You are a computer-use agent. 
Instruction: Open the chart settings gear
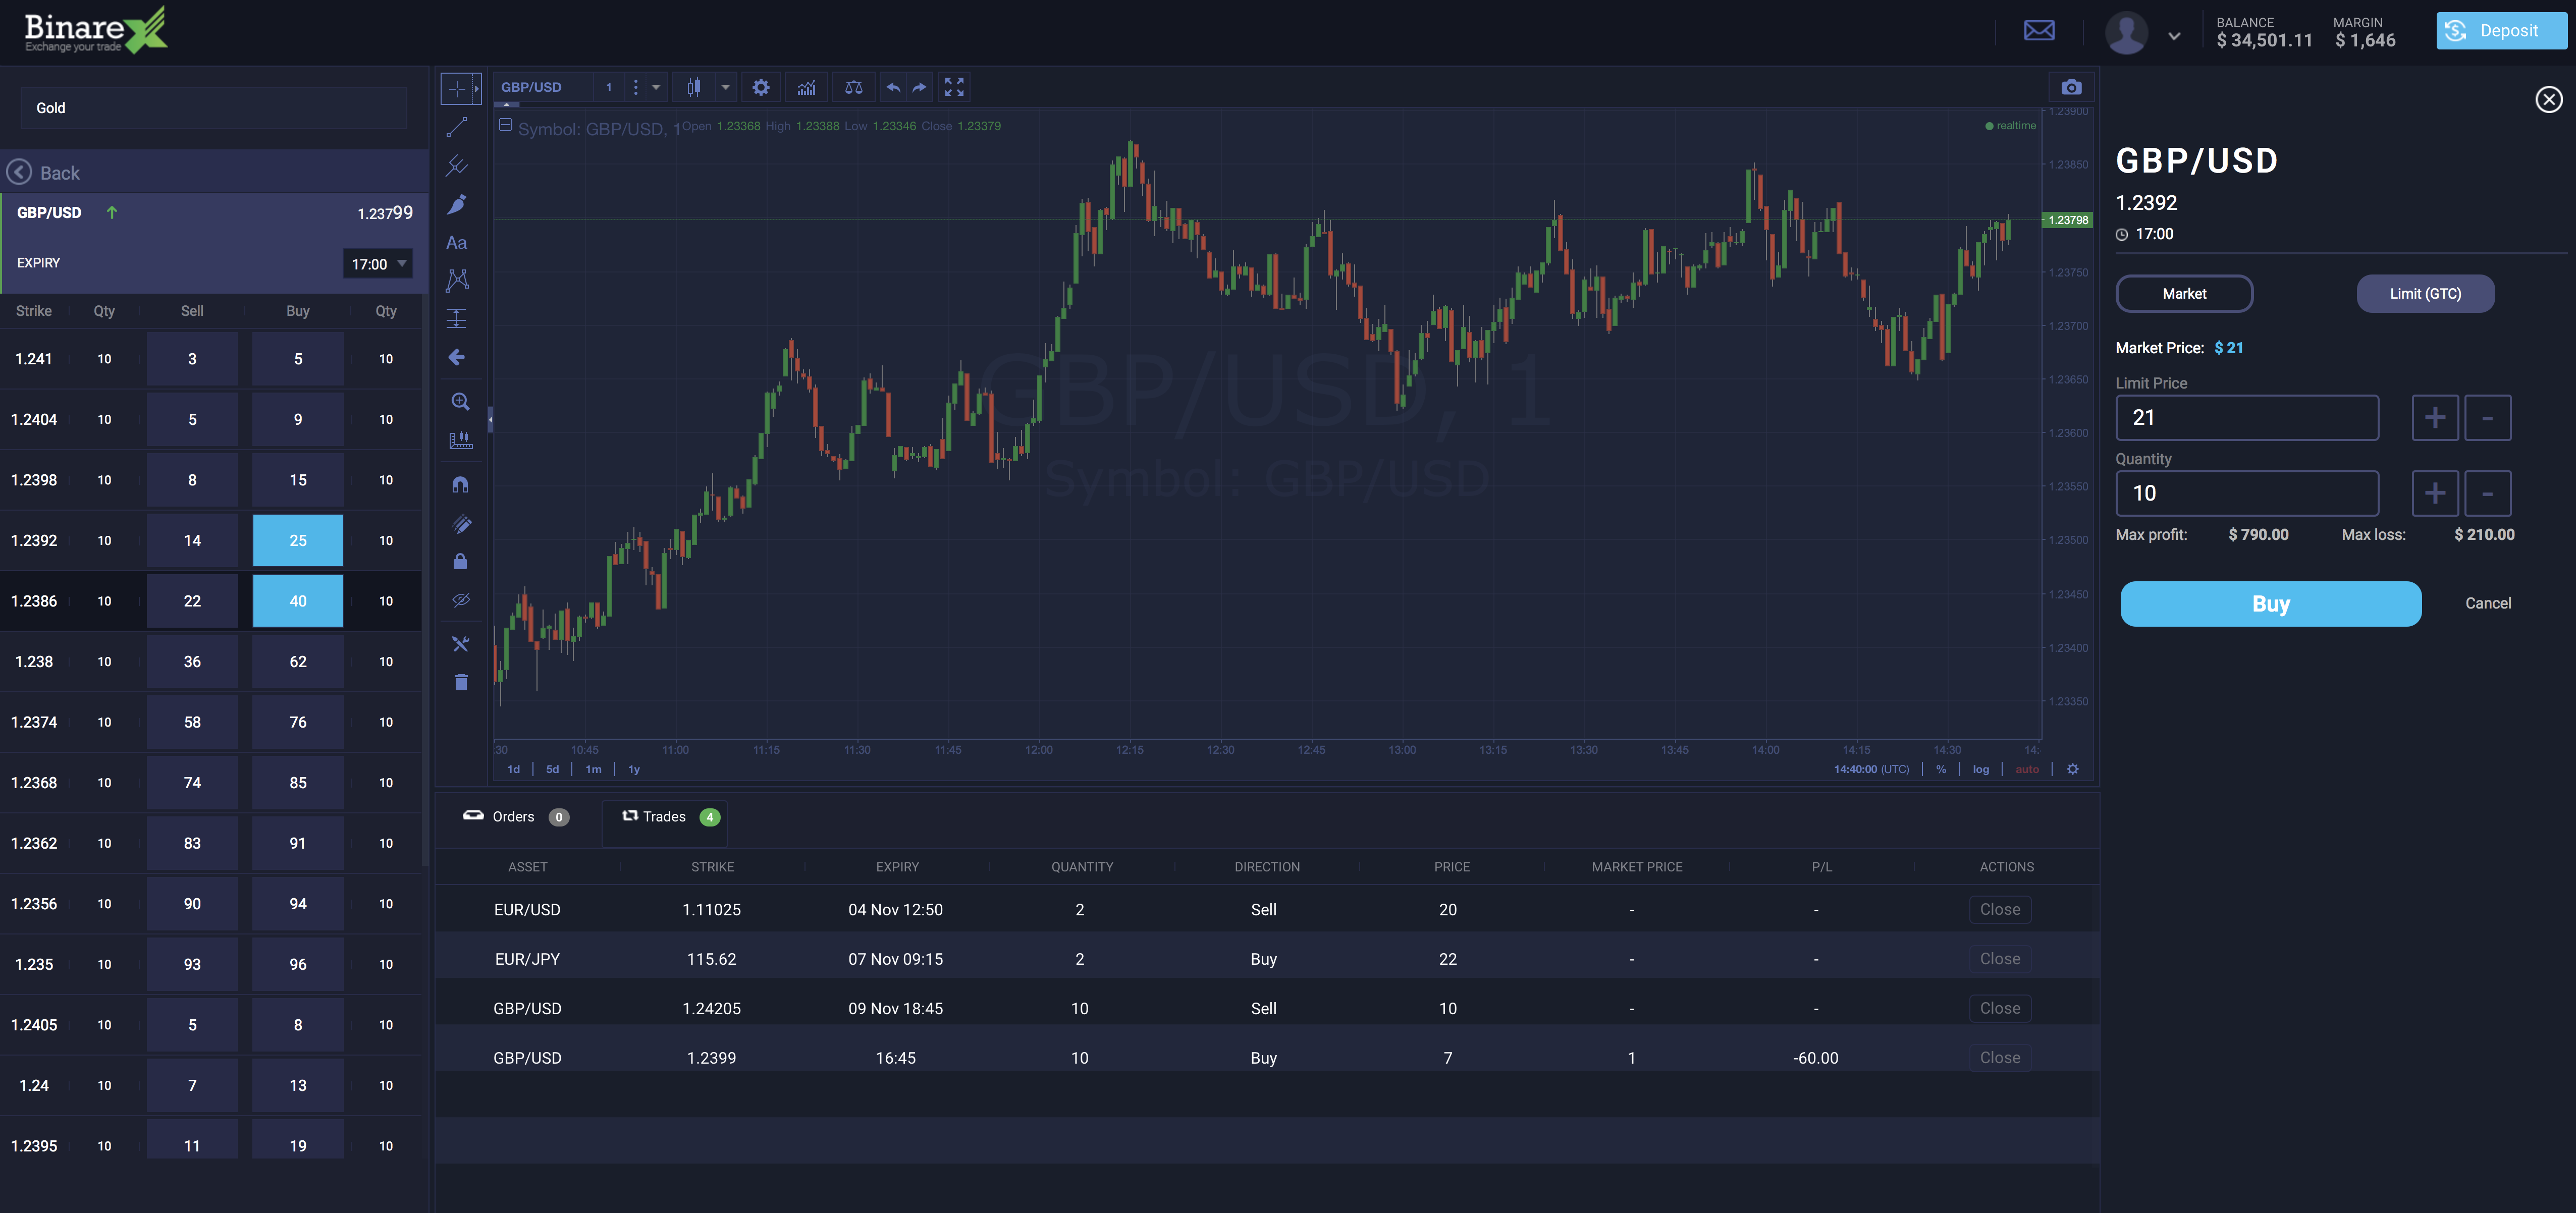[x=760, y=87]
